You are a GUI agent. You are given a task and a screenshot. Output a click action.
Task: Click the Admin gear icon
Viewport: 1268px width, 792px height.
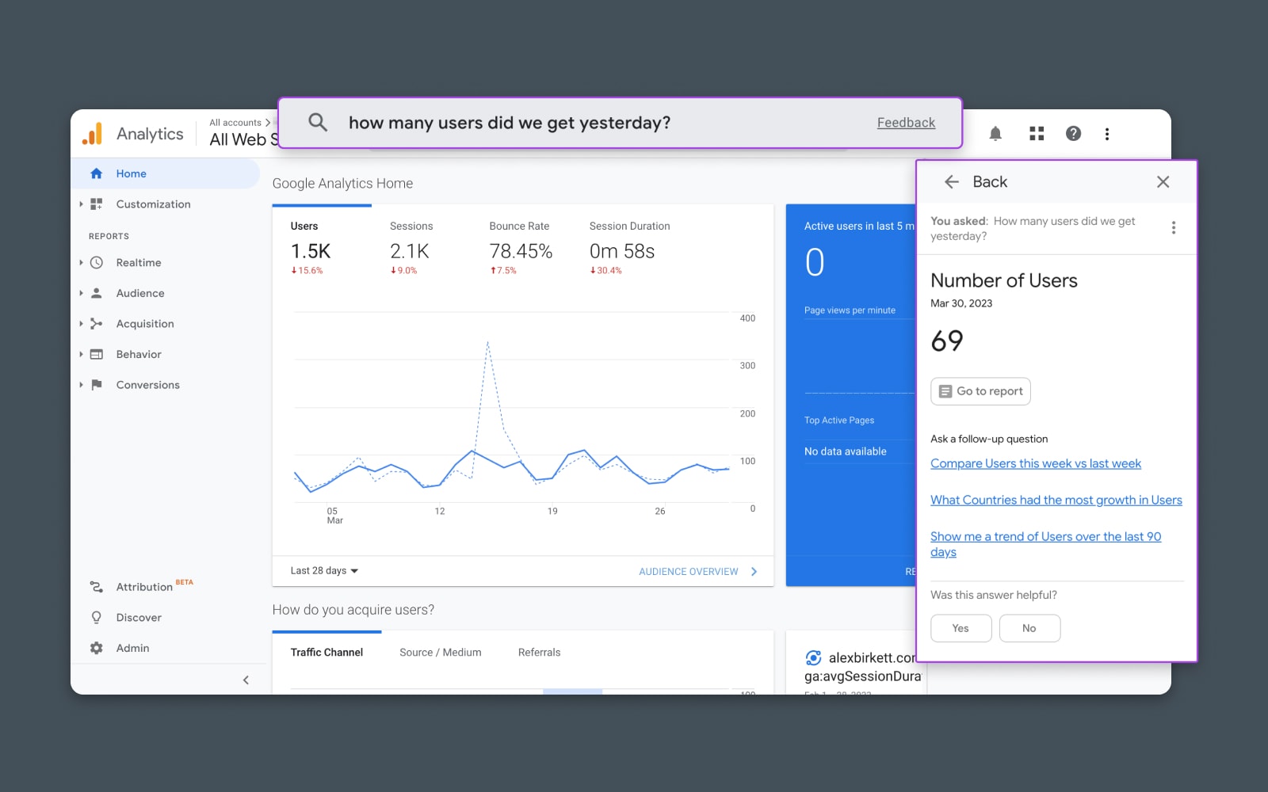tap(96, 648)
